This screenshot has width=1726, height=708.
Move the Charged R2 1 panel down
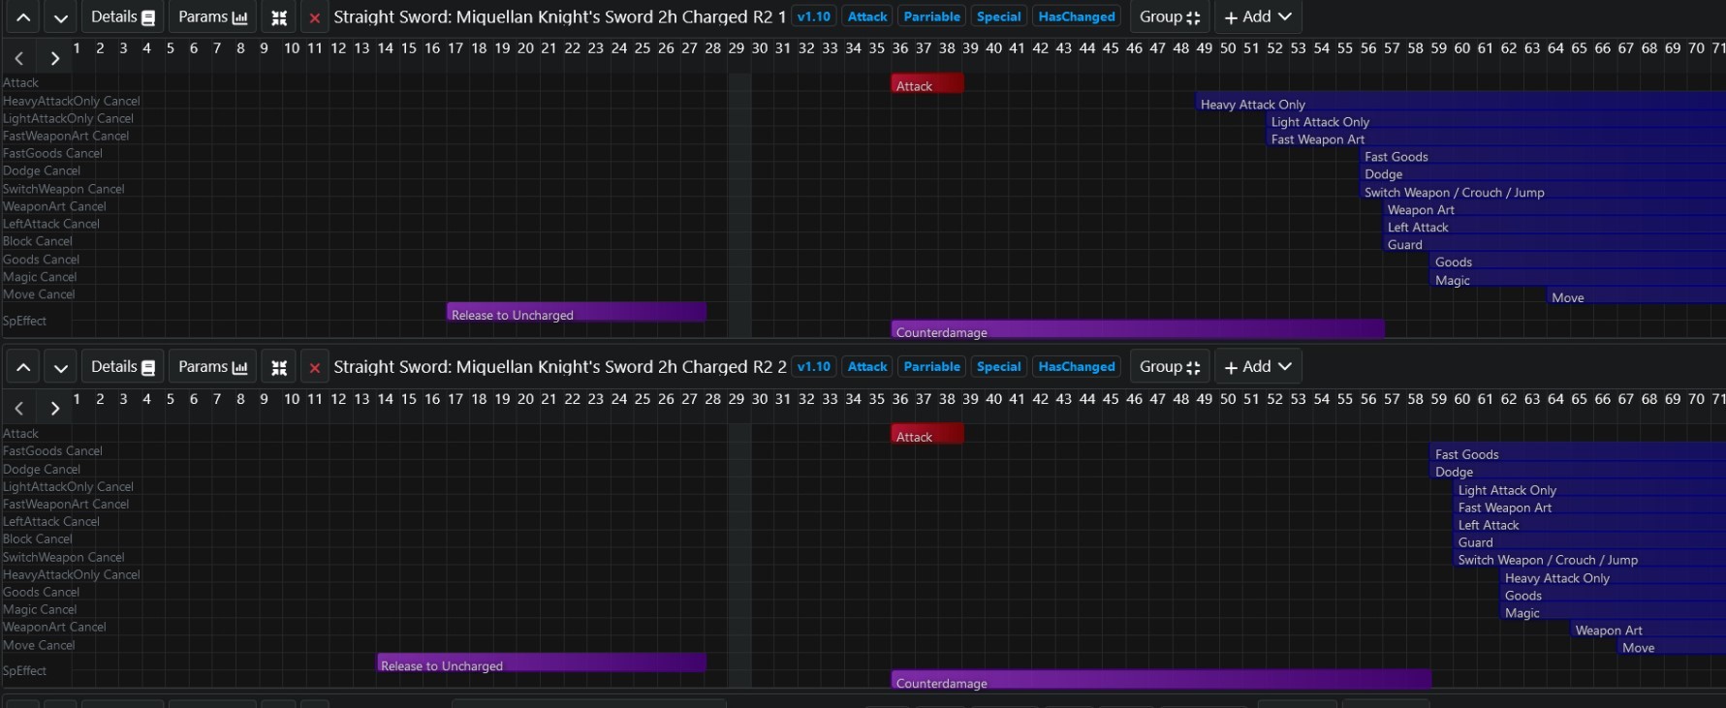(x=60, y=17)
